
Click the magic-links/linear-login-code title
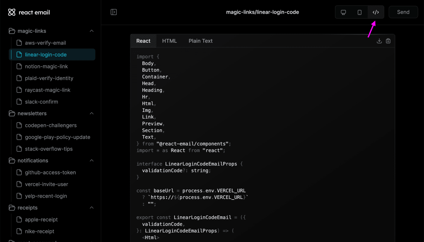[262, 12]
